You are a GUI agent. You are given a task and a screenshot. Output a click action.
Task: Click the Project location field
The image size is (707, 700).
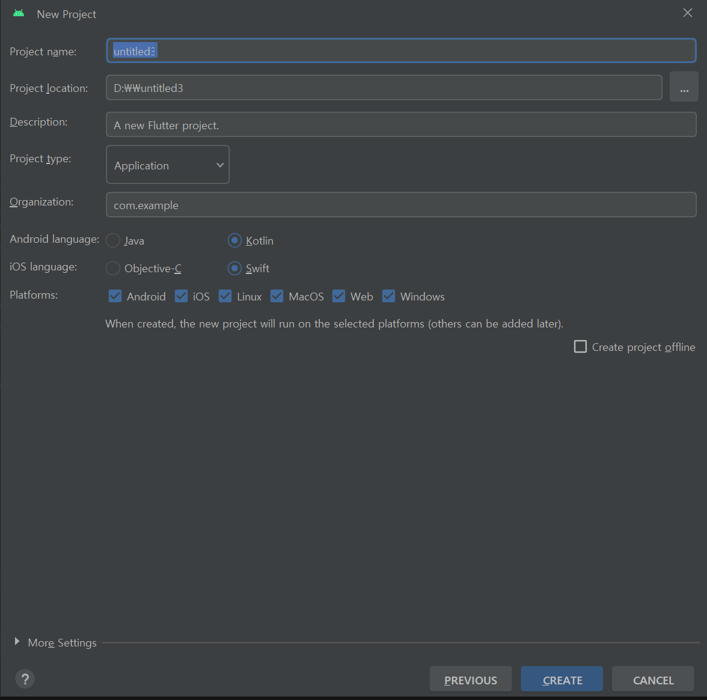tap(384, 88)
